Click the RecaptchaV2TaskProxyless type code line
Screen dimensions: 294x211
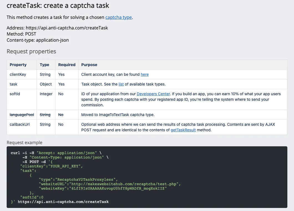[x=78, y=179]
